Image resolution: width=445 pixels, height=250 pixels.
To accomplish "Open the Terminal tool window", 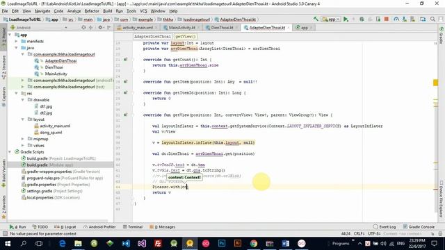I will 133,227.
